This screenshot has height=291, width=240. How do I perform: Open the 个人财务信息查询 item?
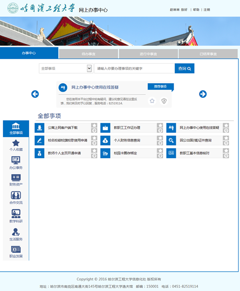[127, 140]
